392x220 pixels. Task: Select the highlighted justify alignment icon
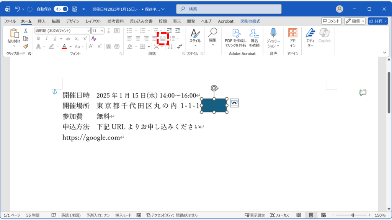(x=163, y=38)
